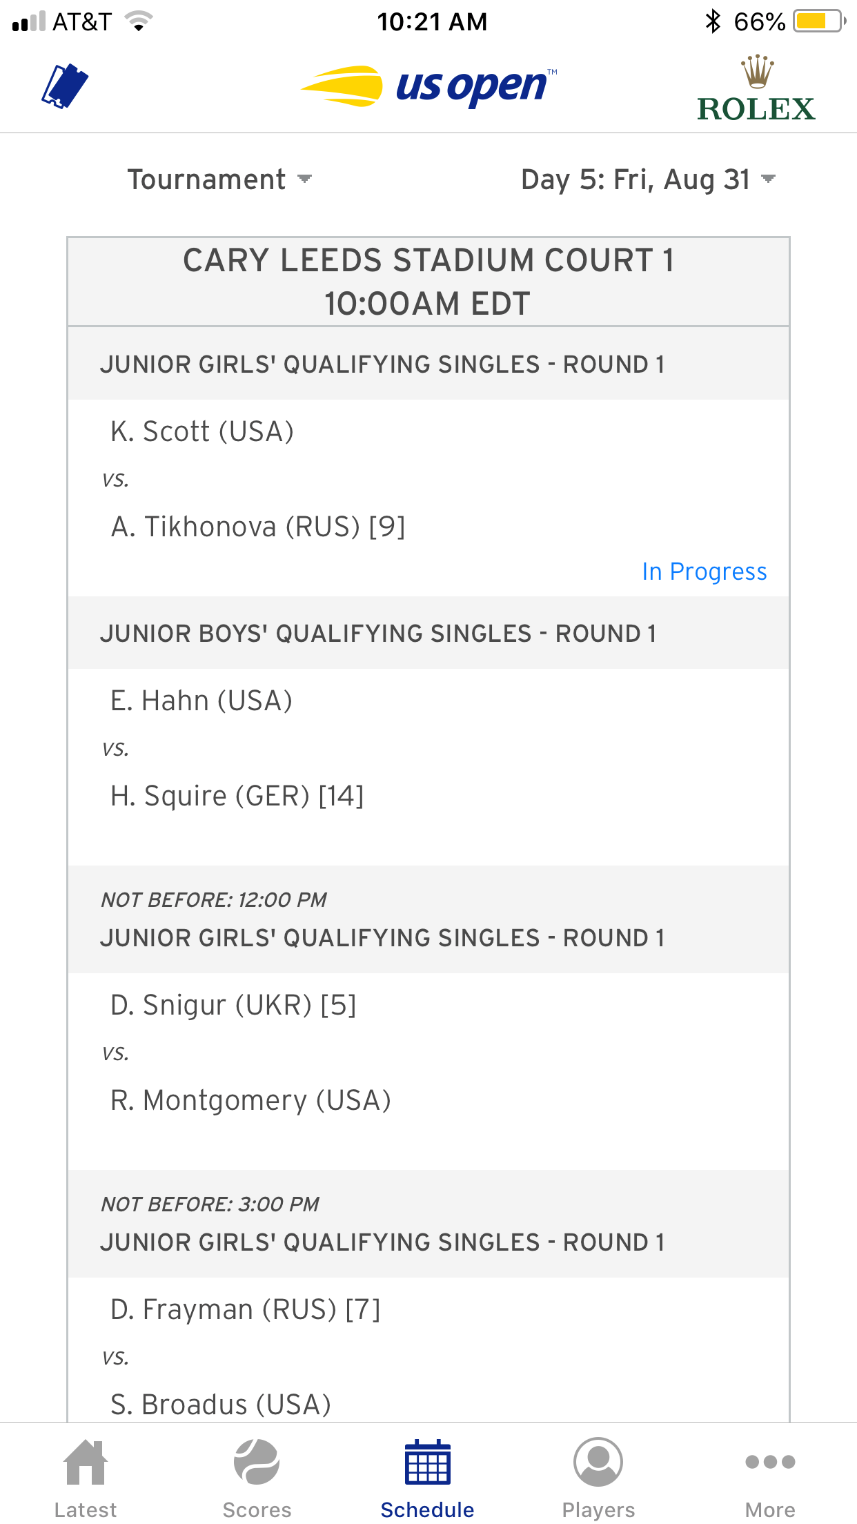857x1524 pixels.
Task: Open the Day 5 date dropdown
Action: [647, 179]
